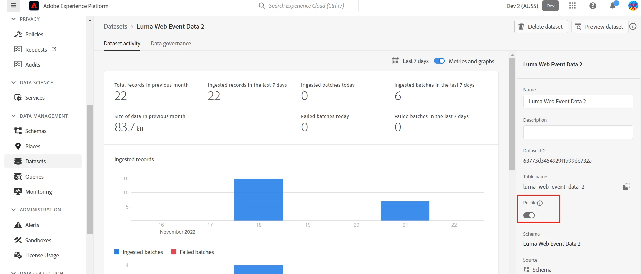
Task: Open the Dev 2 (AUSS) sandbox selector
Action: click(522, 6)
